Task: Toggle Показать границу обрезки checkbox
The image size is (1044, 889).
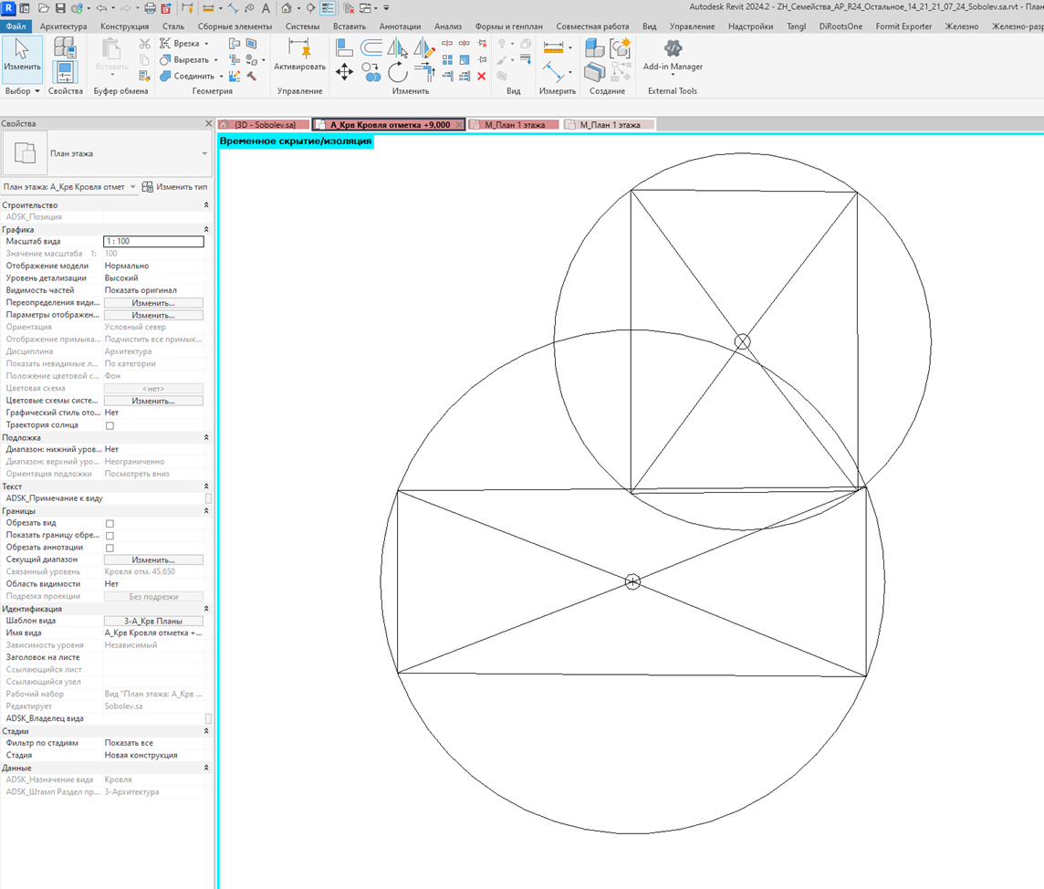Action: (x=110, y=536)
